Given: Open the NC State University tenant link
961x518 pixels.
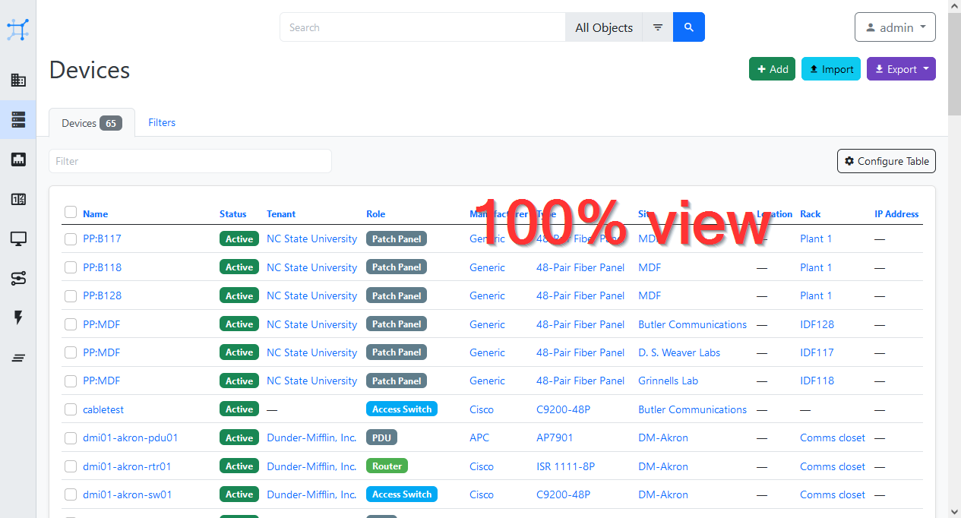Looking at the screenshot, I should (x=311, y=238).
